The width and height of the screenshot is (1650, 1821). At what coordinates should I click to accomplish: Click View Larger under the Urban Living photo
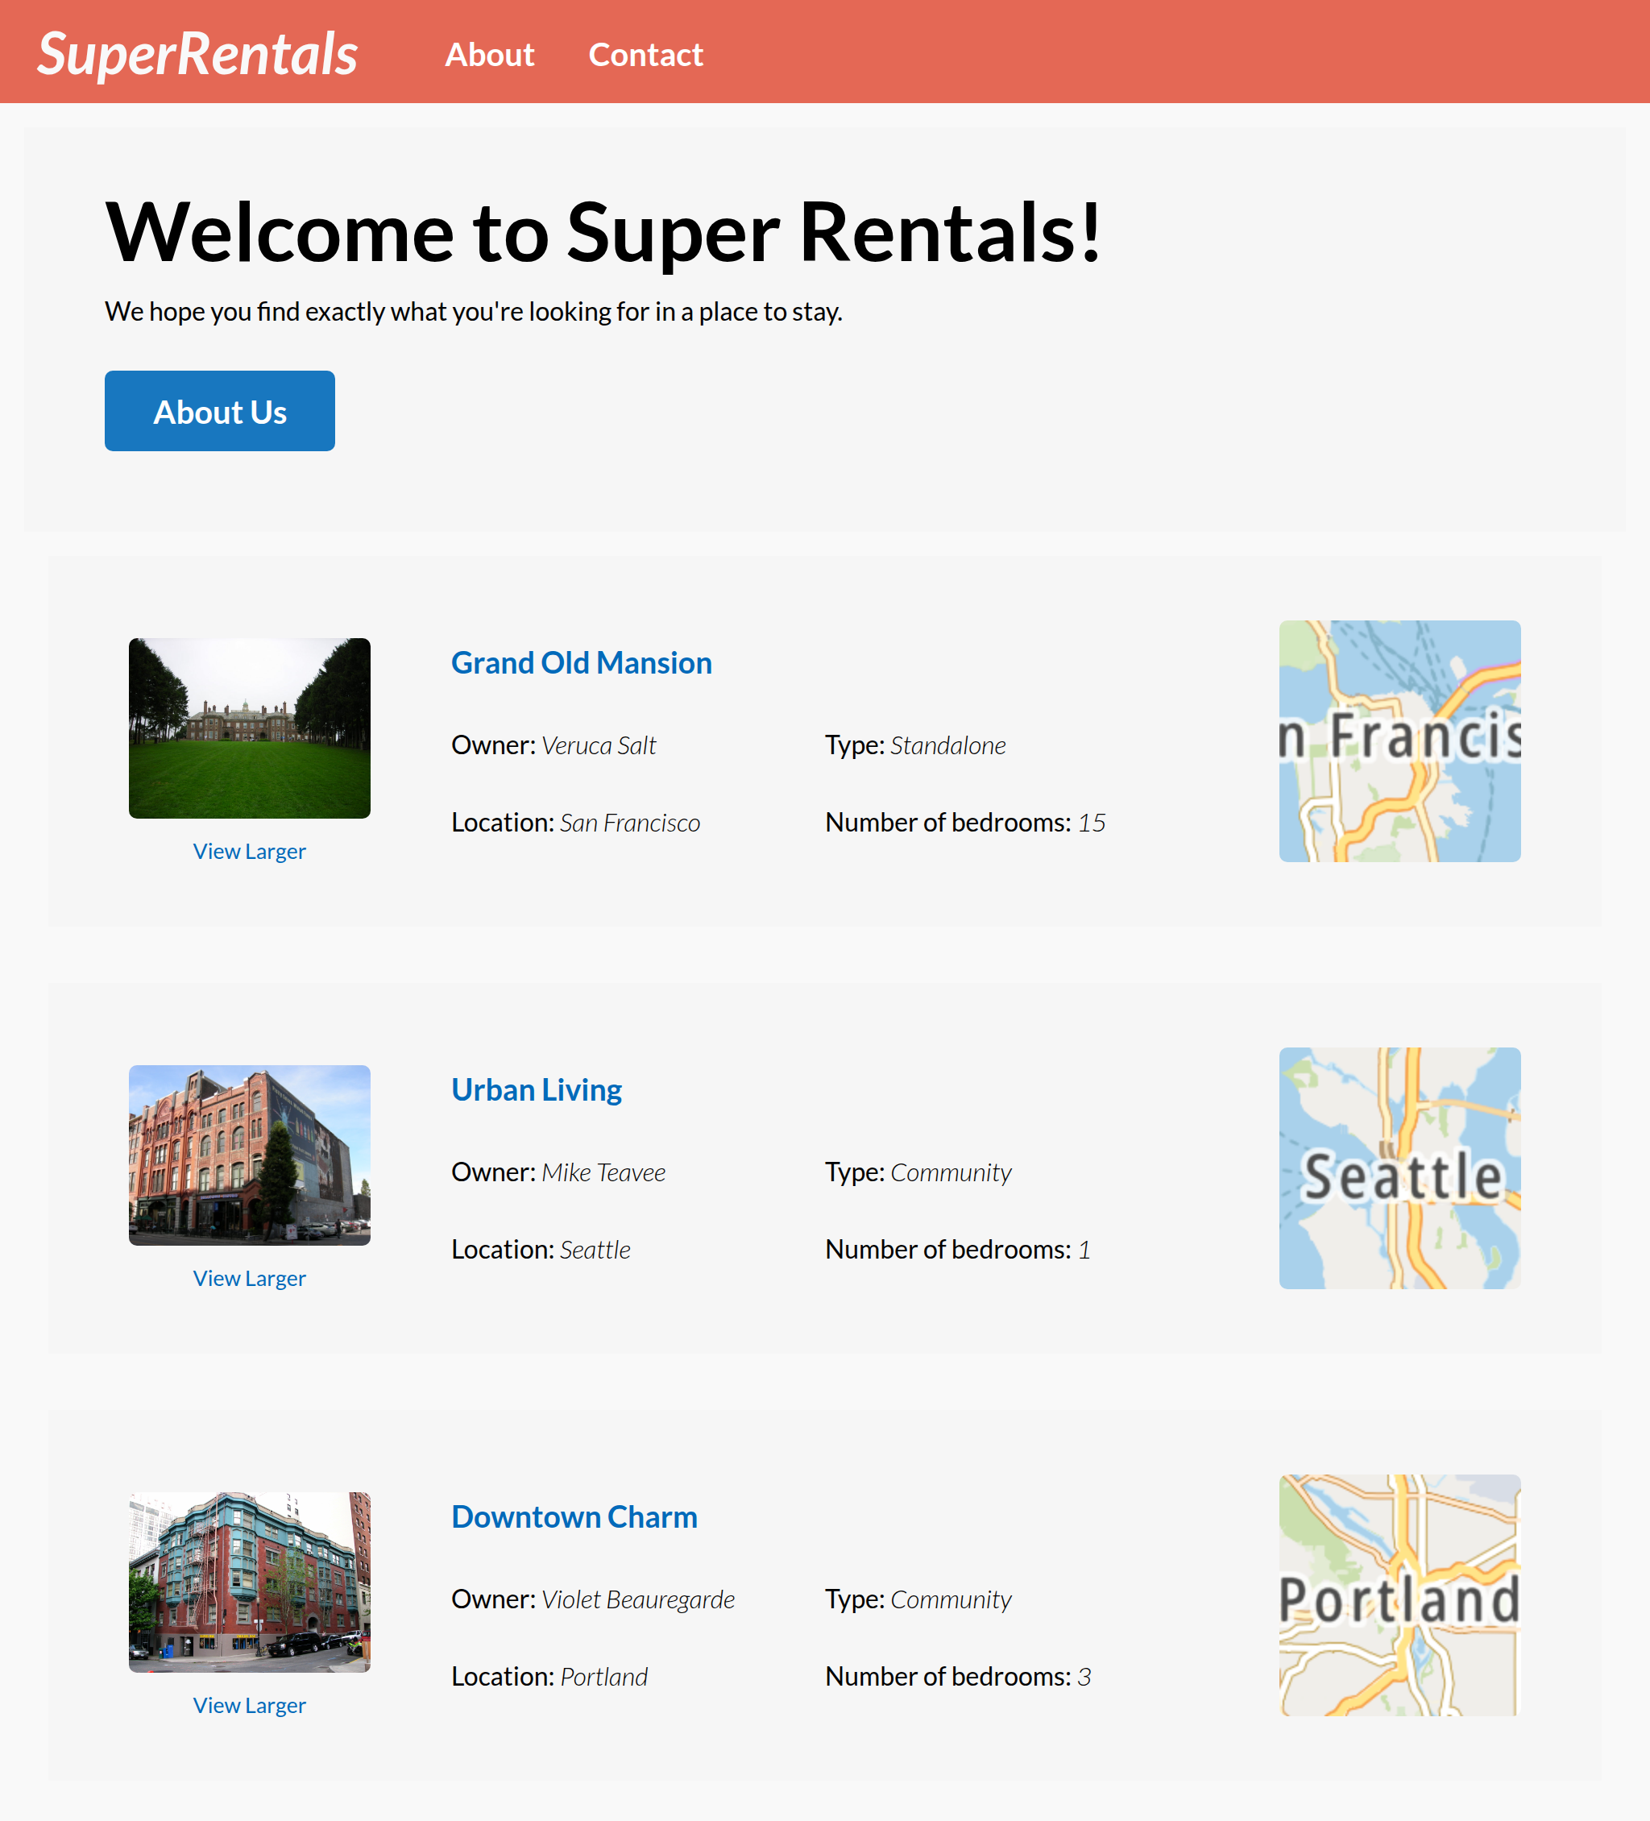[x=249, y=1277]
